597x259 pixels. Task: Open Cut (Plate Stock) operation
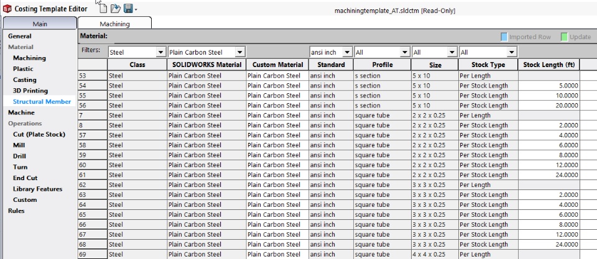tap(39, 134)
